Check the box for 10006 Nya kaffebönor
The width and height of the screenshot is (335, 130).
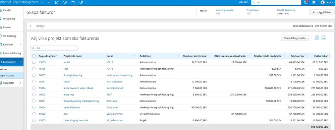click(x=34, y=107)
